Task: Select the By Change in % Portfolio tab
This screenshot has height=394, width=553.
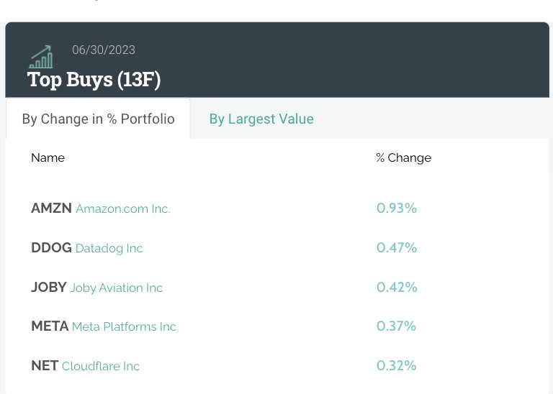Action: coord(98,119)
